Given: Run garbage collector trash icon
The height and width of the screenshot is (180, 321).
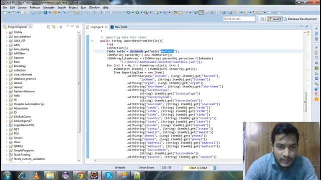Looking at the screenshot, I should [215, 168].
